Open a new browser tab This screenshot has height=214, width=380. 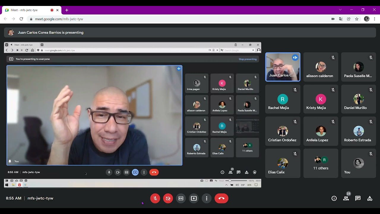tap(67, 10)
